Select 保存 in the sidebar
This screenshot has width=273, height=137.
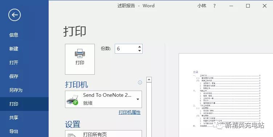tap(14, 76)
